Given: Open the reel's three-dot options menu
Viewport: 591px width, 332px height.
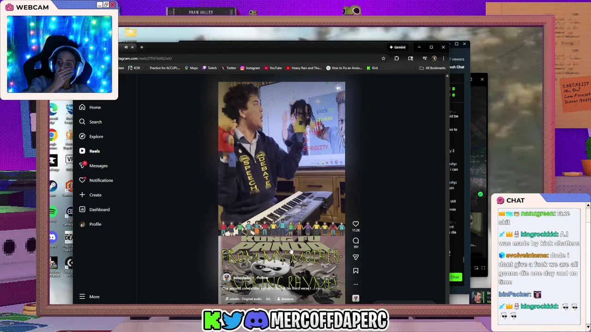Looking at the screenshot, I should (356, 284).
